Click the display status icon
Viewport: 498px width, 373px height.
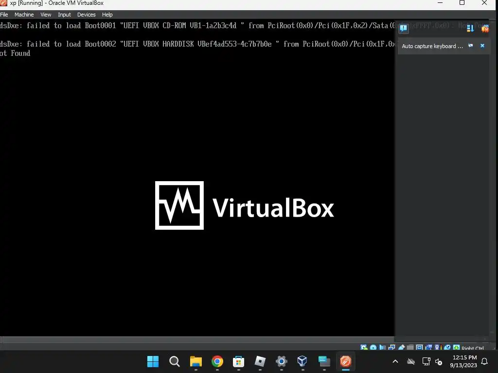(419, 347)
